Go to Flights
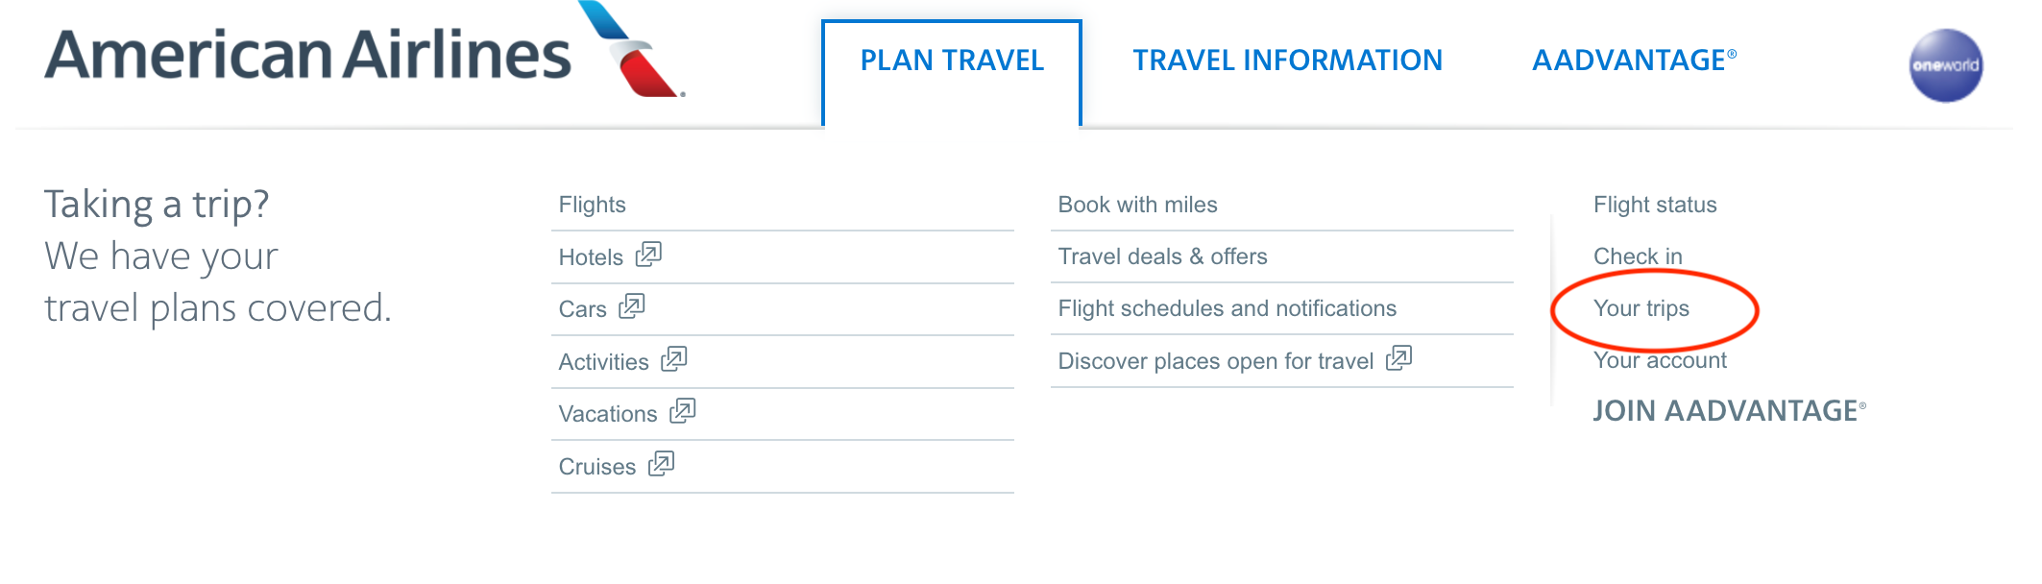 [592, 205]
